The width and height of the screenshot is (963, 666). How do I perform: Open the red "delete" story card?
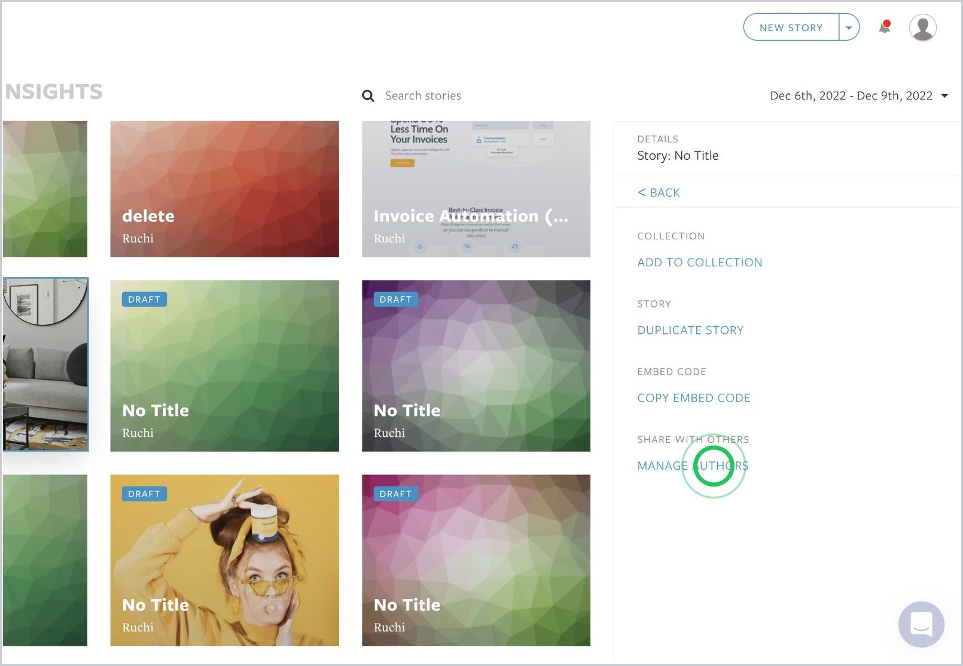(224, 189)
